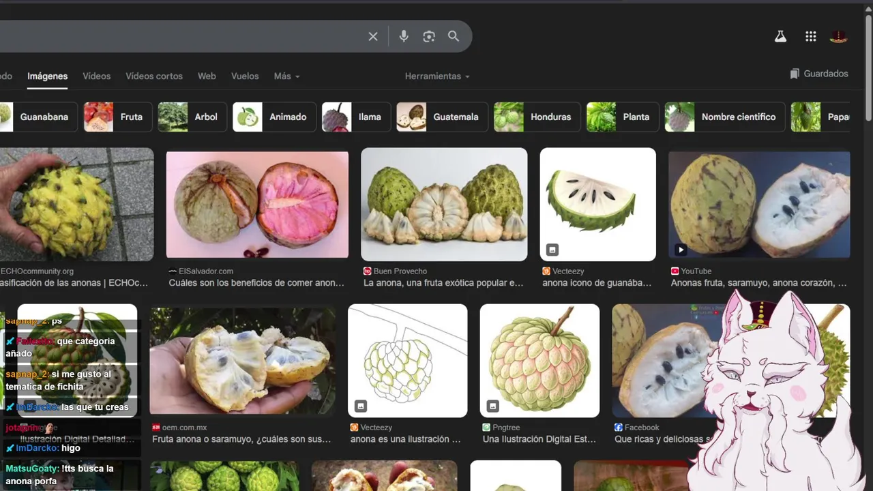
Task: Click the Guardados bookmark icon
Action: (x=795, y=74)
